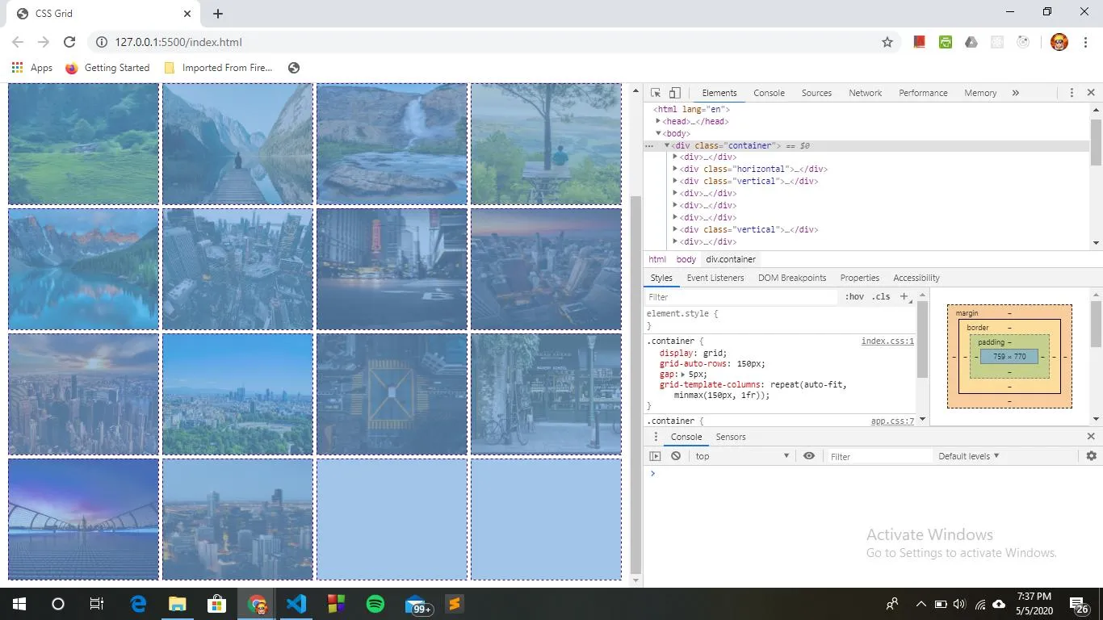Toggle the :hov element state panel
Image resolution: width=1103 pixels, height=620 pixels.
tap(854, 296)
